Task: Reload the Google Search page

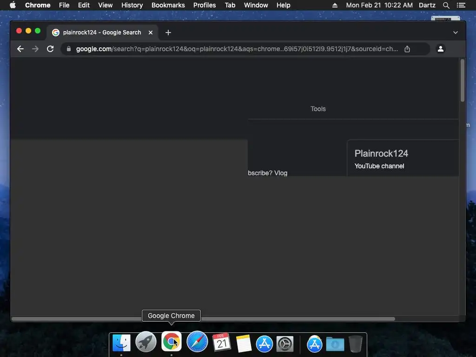Action: (50, 49)
